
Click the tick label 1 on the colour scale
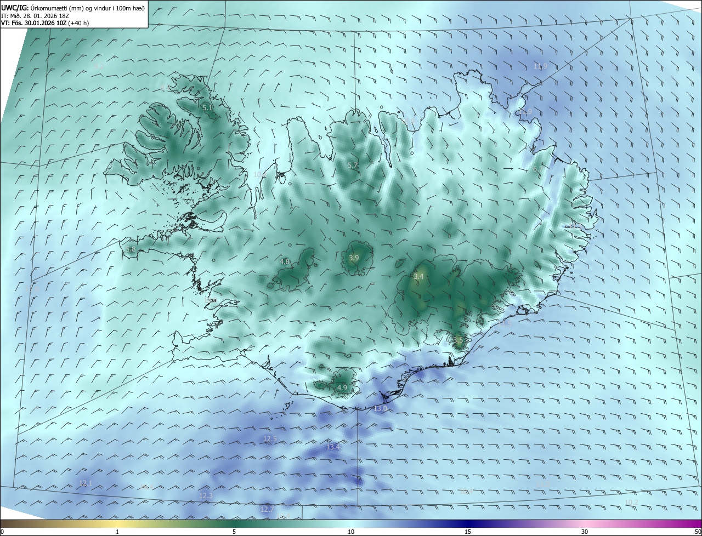(117, 532)
